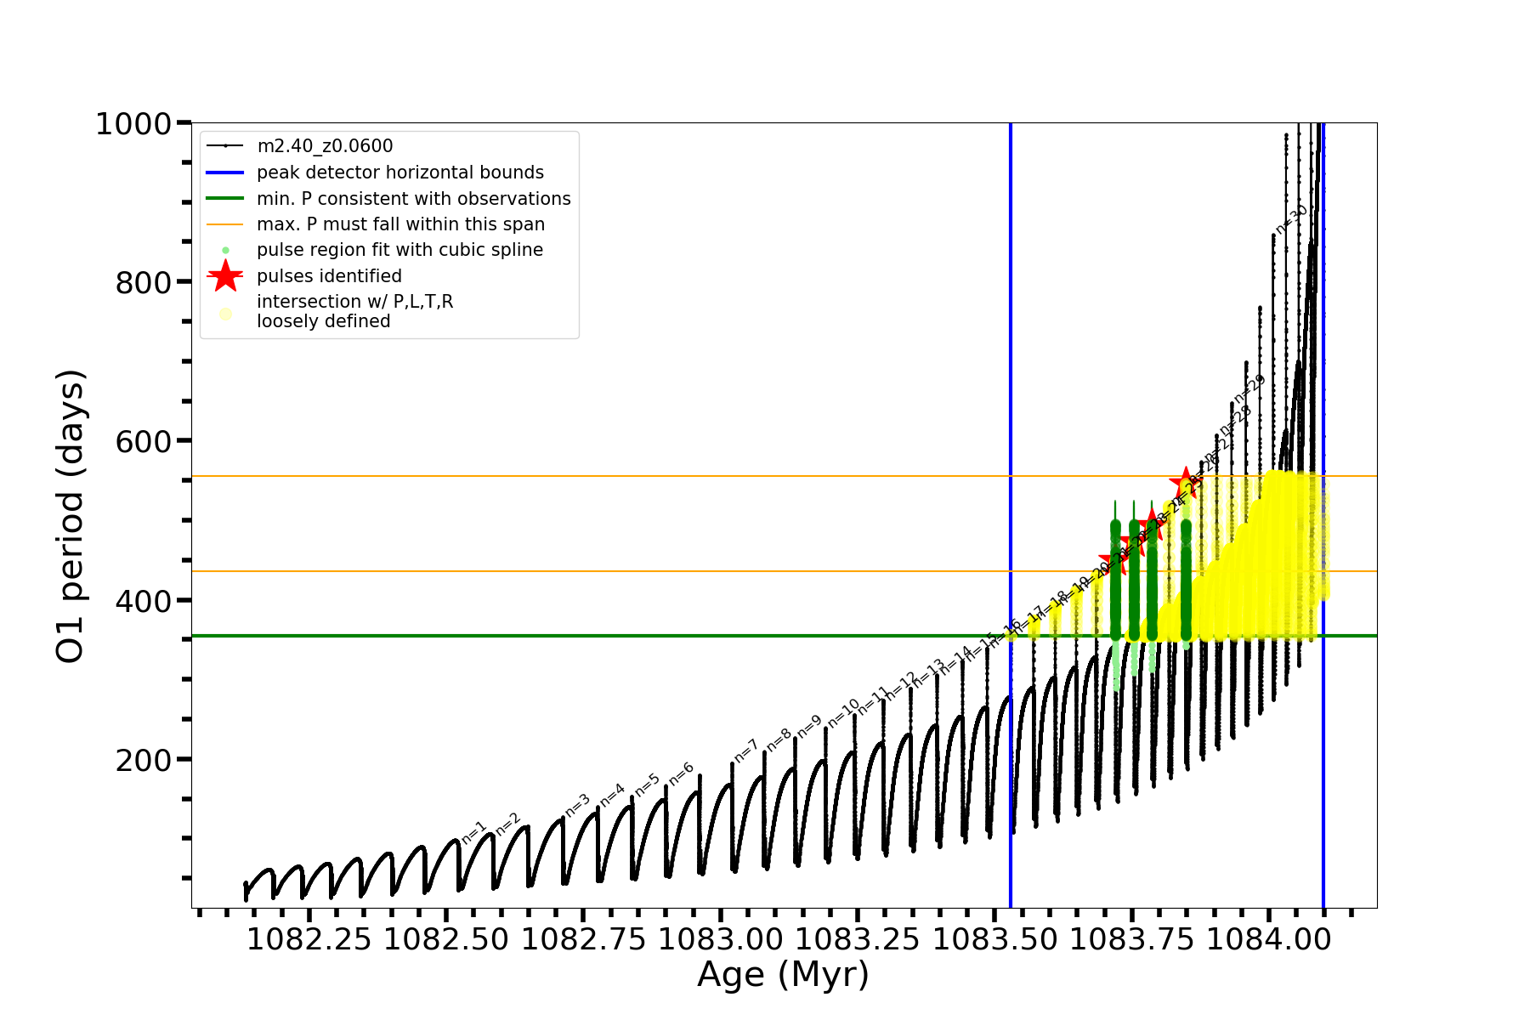1530x1020 pixels.
Task: Select the 'pulses identified' legend label
Action: pyautogui.click(x=329, y=276)
